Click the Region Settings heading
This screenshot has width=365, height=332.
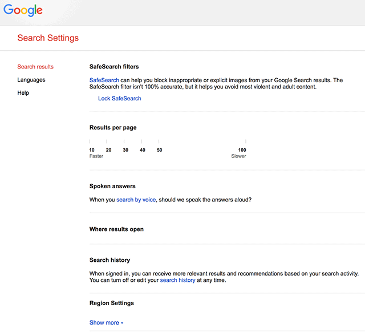coord(112,303)
